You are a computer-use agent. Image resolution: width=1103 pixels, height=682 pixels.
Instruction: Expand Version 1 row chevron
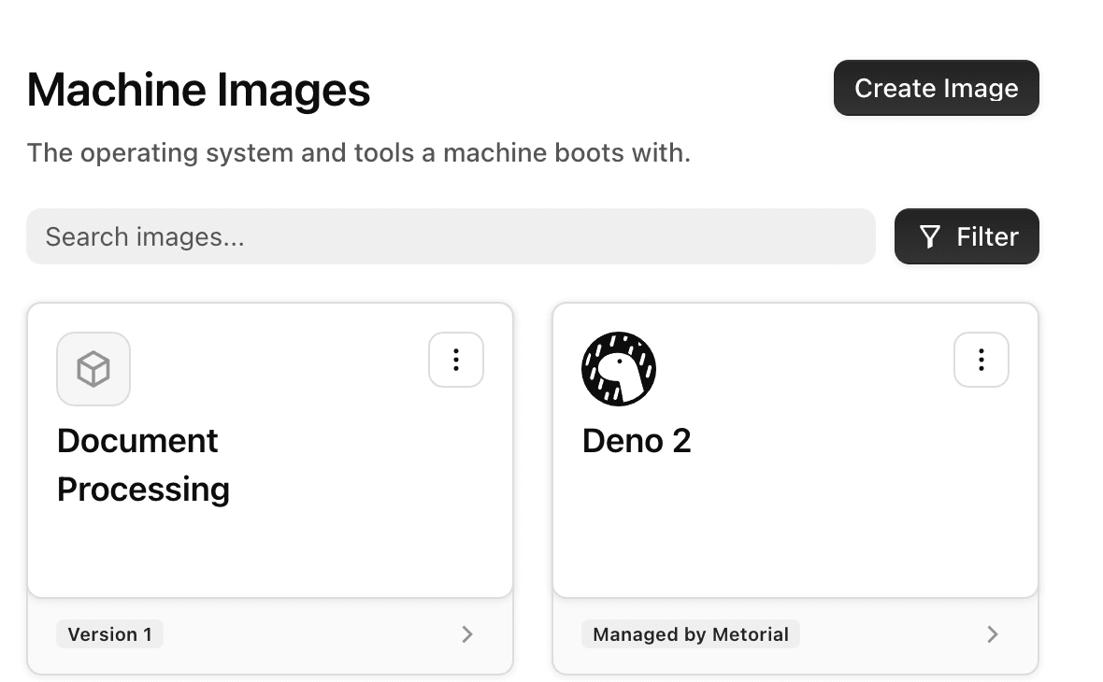pos(467,634)
